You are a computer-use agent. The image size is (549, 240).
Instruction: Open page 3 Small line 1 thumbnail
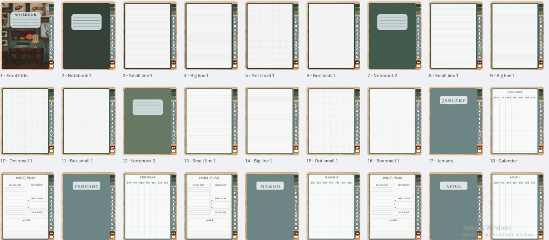[150, 36]
